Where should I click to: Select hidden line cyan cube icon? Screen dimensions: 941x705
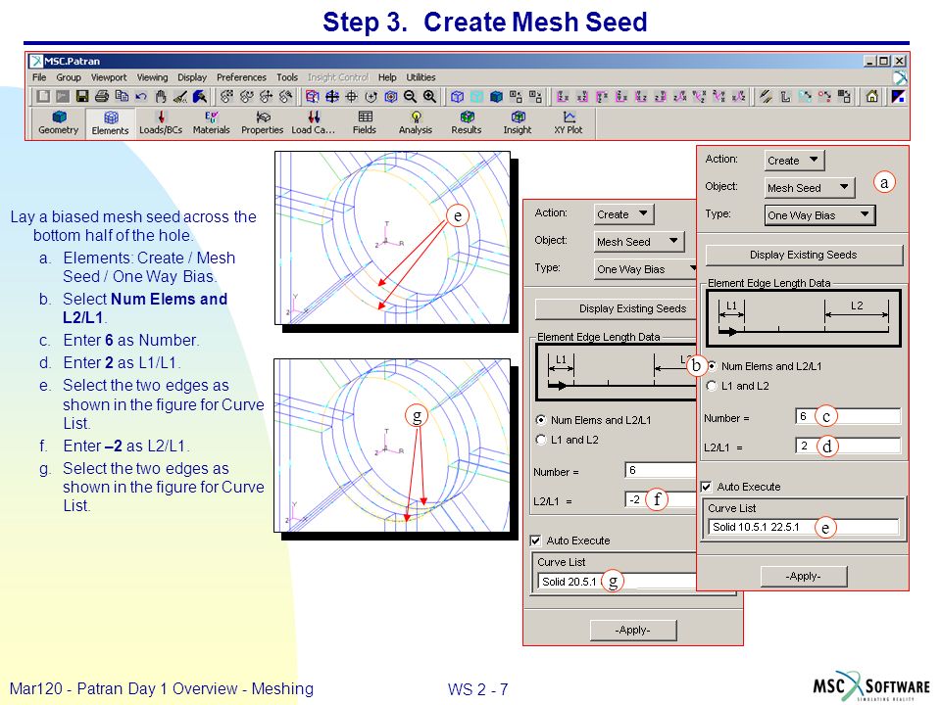[476, 97]
